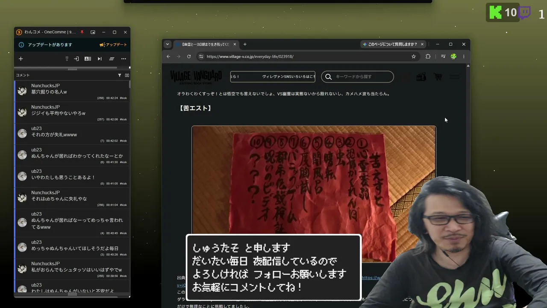547x308 pixels.
Task: Click the Village Vanguard site logo
Action: (x=196, y=77)
